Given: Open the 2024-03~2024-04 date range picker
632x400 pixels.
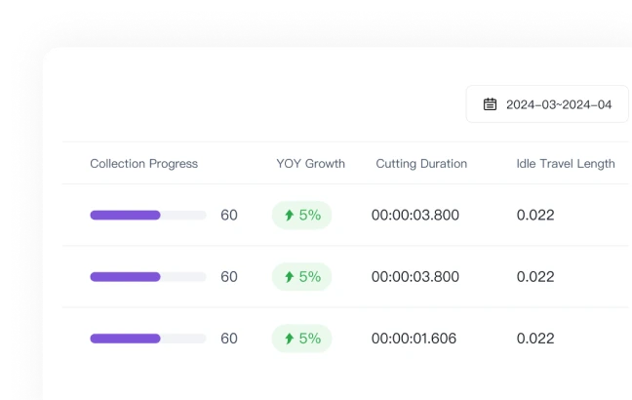Looking at the screenshot, I should (x=548, y=104).
